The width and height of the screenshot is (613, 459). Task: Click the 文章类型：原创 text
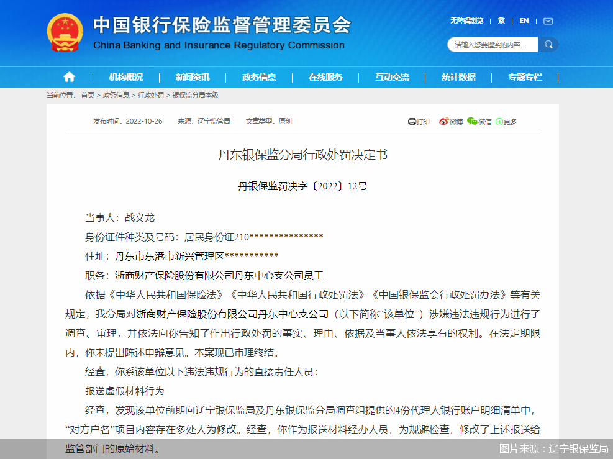pyautogui.click(x=268, y=121)
